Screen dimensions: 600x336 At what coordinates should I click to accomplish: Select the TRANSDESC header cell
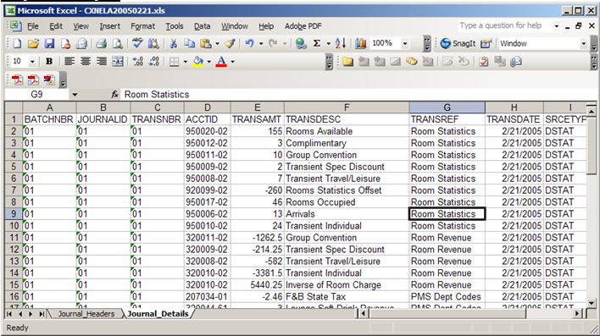347,119
